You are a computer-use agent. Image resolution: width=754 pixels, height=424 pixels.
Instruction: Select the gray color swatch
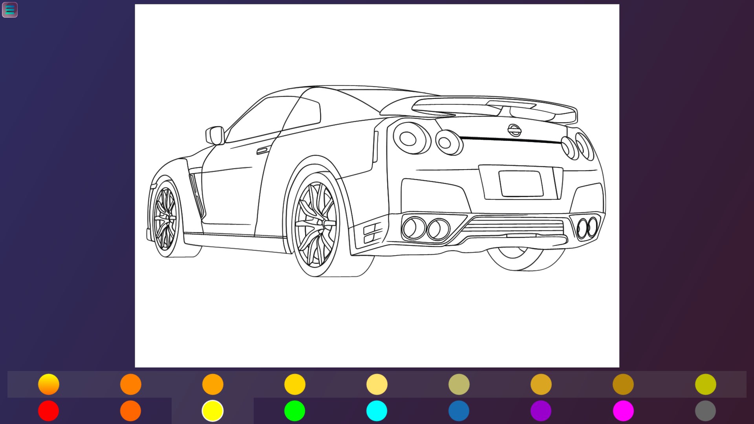pyautogui.click(x=705, y=411)
